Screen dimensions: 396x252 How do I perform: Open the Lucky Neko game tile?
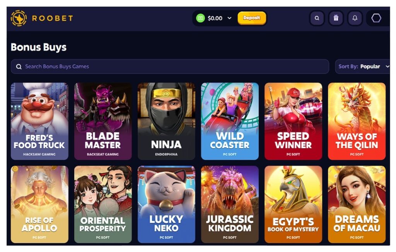(166, 204)
